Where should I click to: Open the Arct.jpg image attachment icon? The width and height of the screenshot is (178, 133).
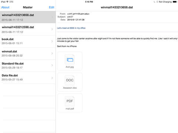pyautogui.click(x=70, y=59)
